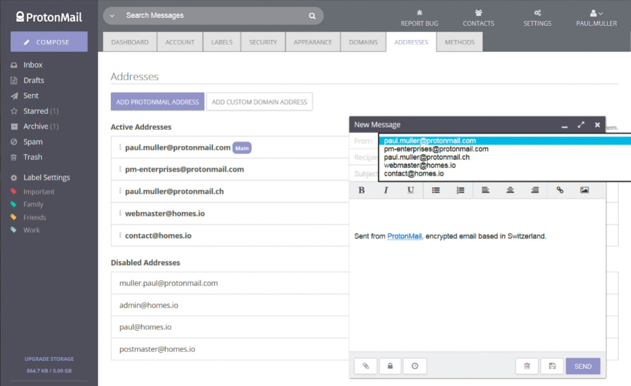Click the pm-enterprises@protonmail.com address row
This screenshot has height=386, width=631.
click(x=230, y=169)
